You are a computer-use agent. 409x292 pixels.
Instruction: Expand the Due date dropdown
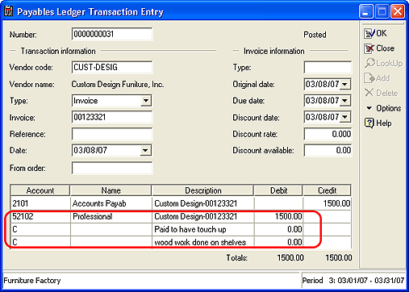tap(345, 101)
